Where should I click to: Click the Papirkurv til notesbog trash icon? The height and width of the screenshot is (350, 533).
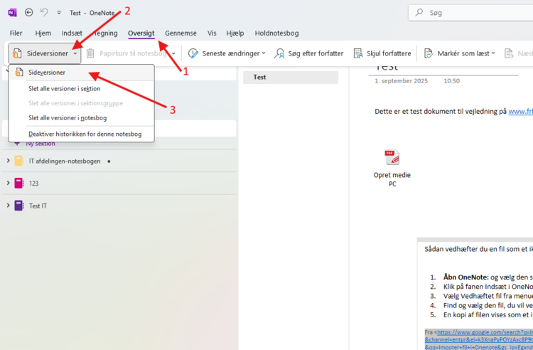coord(91,53)
